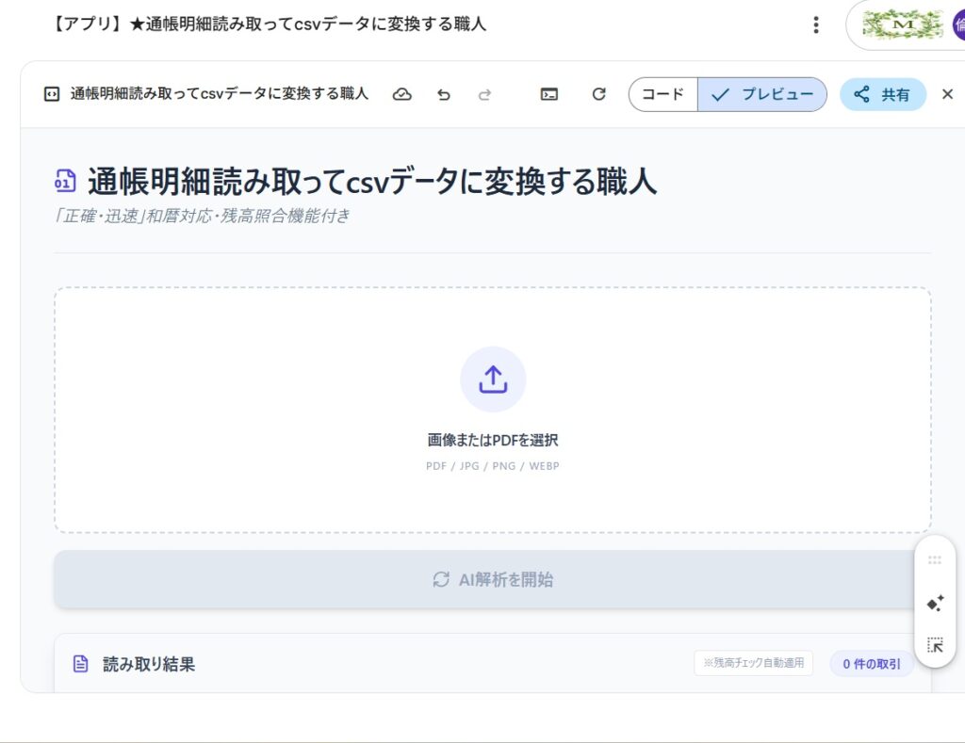This screenshot has width=965, height=743.
Task: Open the console terminal icon
Action: point(549,94)
